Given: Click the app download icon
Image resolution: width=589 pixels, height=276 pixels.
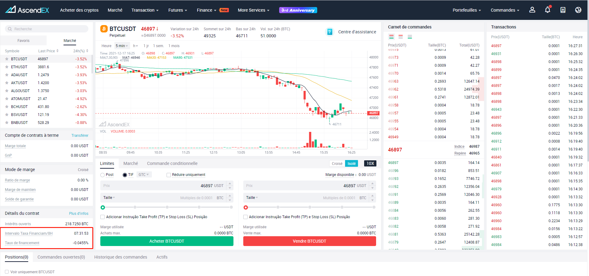Looking at the screenshot, I should point(563,10).
